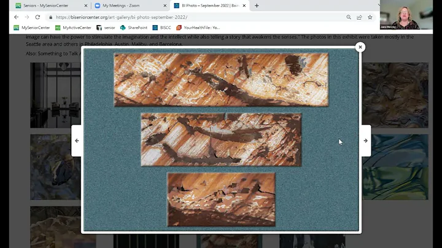
Task: Click the browser back arrow
Action: [17, 17]
